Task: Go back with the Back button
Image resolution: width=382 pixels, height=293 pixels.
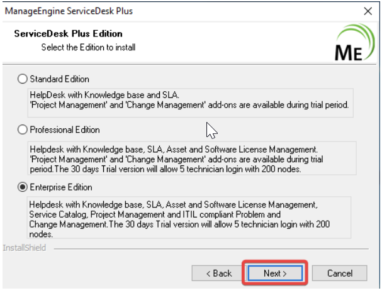Action: pyautogui.click(x=216, y=274)
